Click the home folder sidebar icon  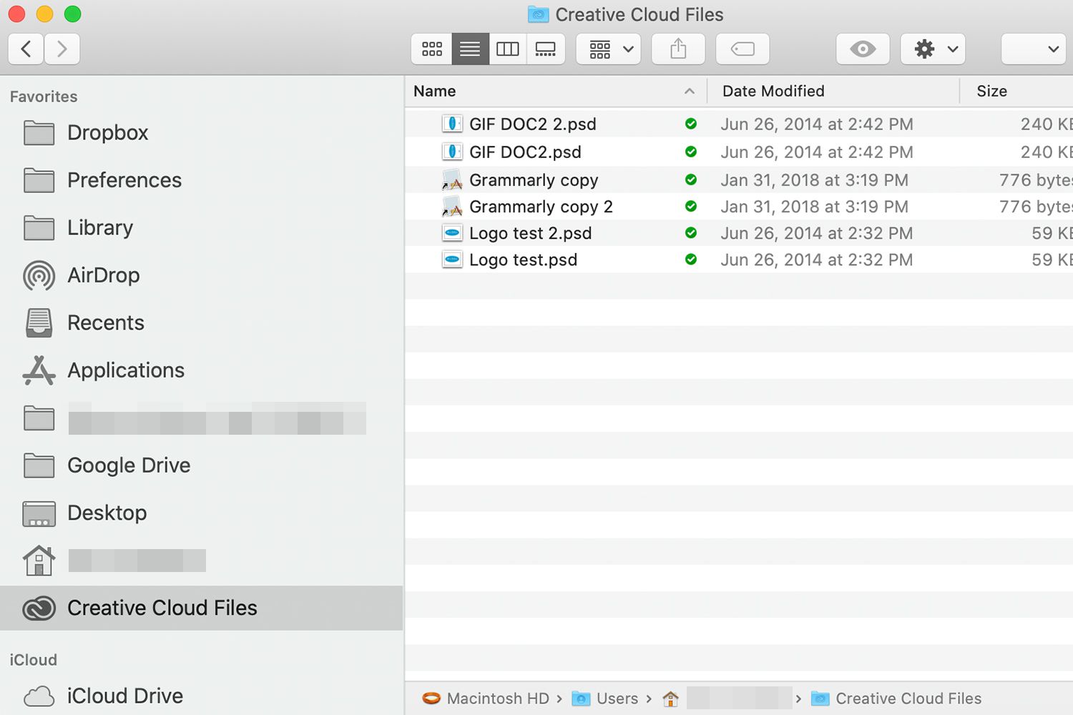pyautogui.click(x=39, y=561)
